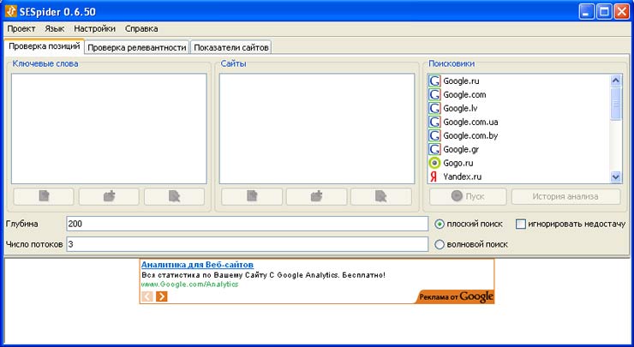Open the Настройки menu
This screenshot has width=634, height=347.
(94, 29)
